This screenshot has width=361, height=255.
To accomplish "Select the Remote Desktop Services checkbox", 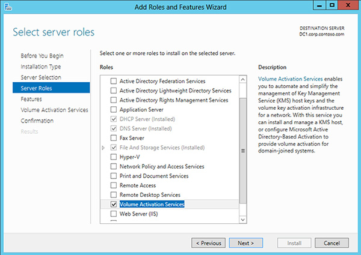I will (114, 195).
